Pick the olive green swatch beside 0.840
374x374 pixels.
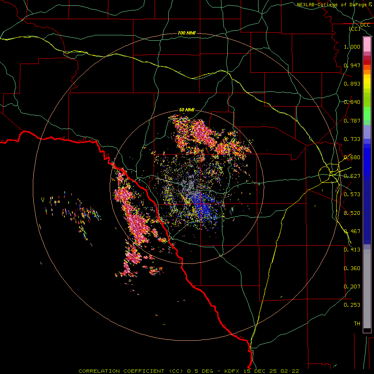[x=367, y=100]
